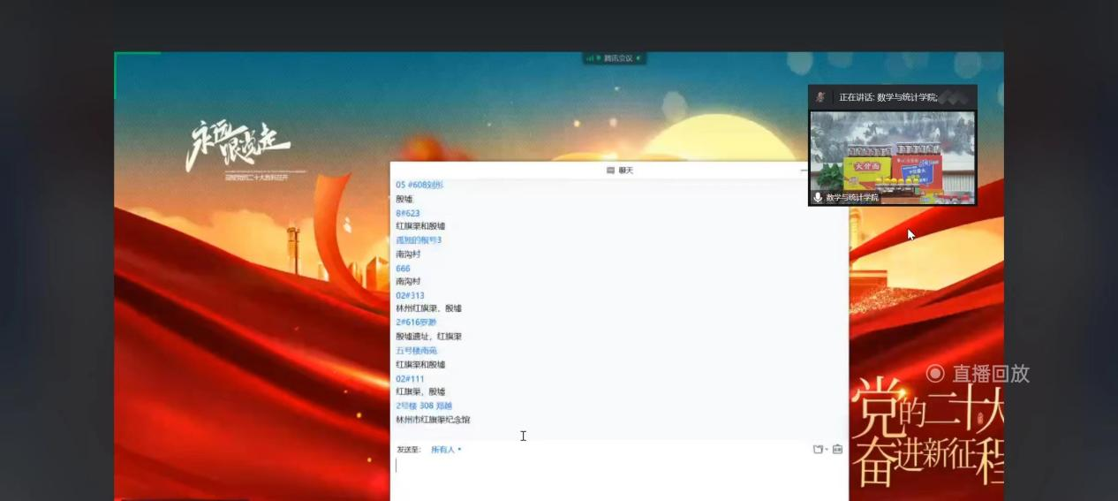
Task: Click the network signal bars icon
Action: 589,58
